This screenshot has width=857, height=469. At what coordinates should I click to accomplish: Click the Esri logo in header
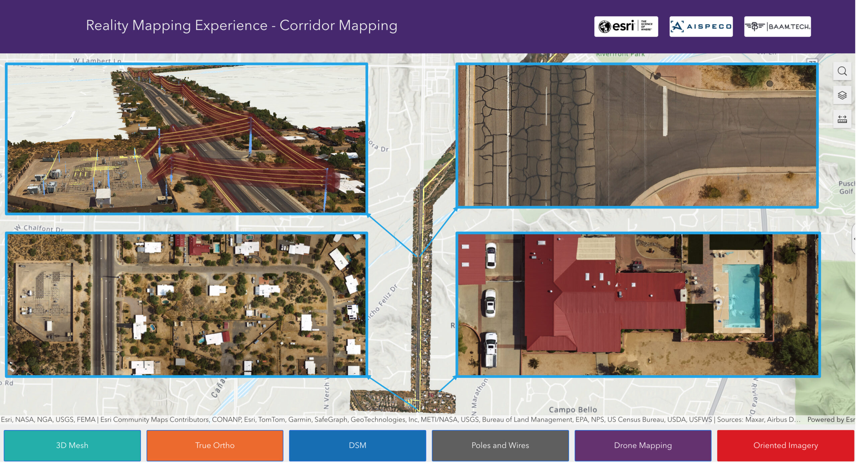[x=626, y=26]
